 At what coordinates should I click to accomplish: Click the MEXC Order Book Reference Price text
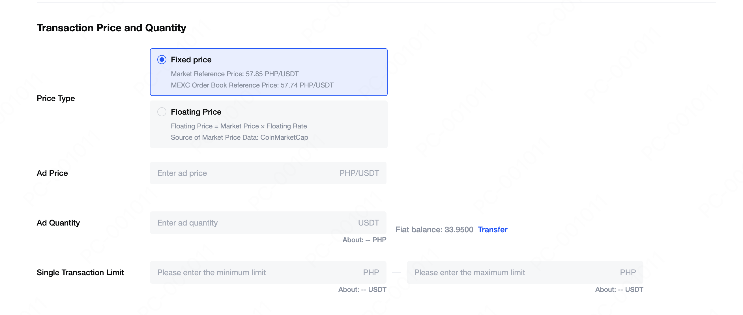pyautogui.click(x=252, y=85)
